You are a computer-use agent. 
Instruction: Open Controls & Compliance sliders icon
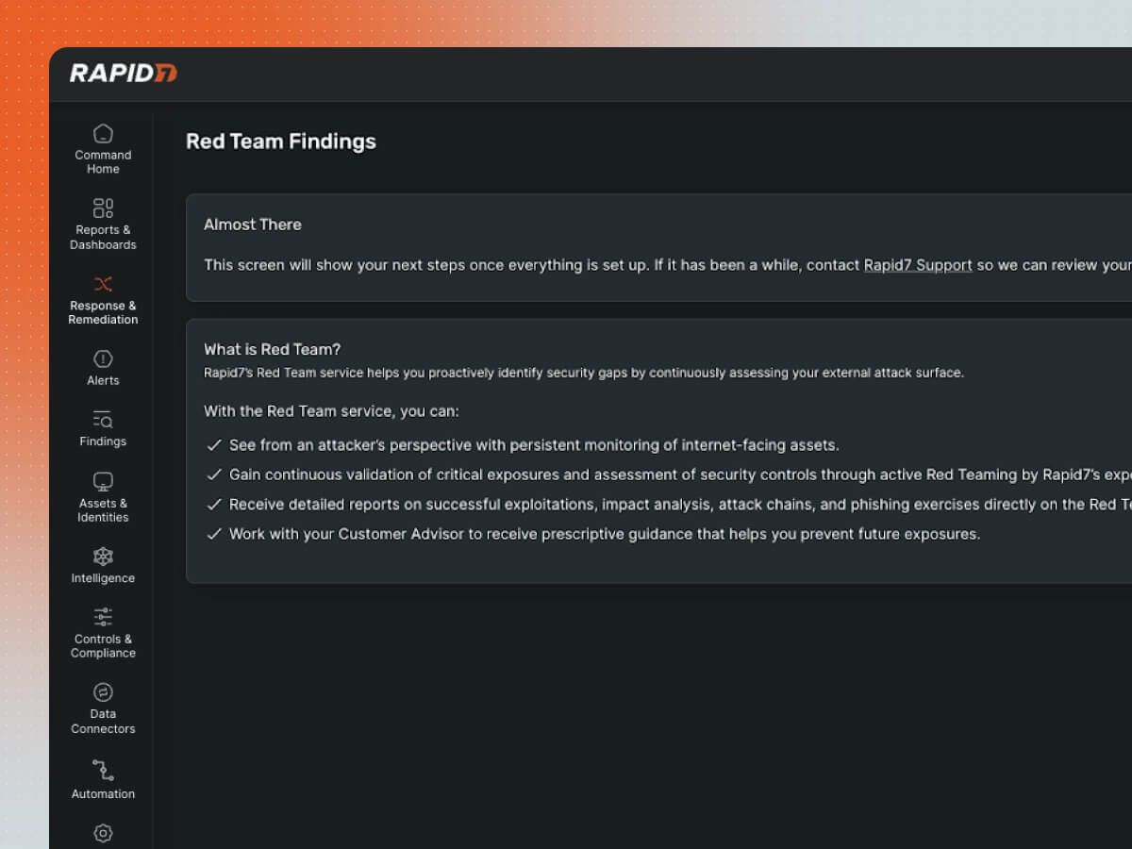click(x=103, y=617)
